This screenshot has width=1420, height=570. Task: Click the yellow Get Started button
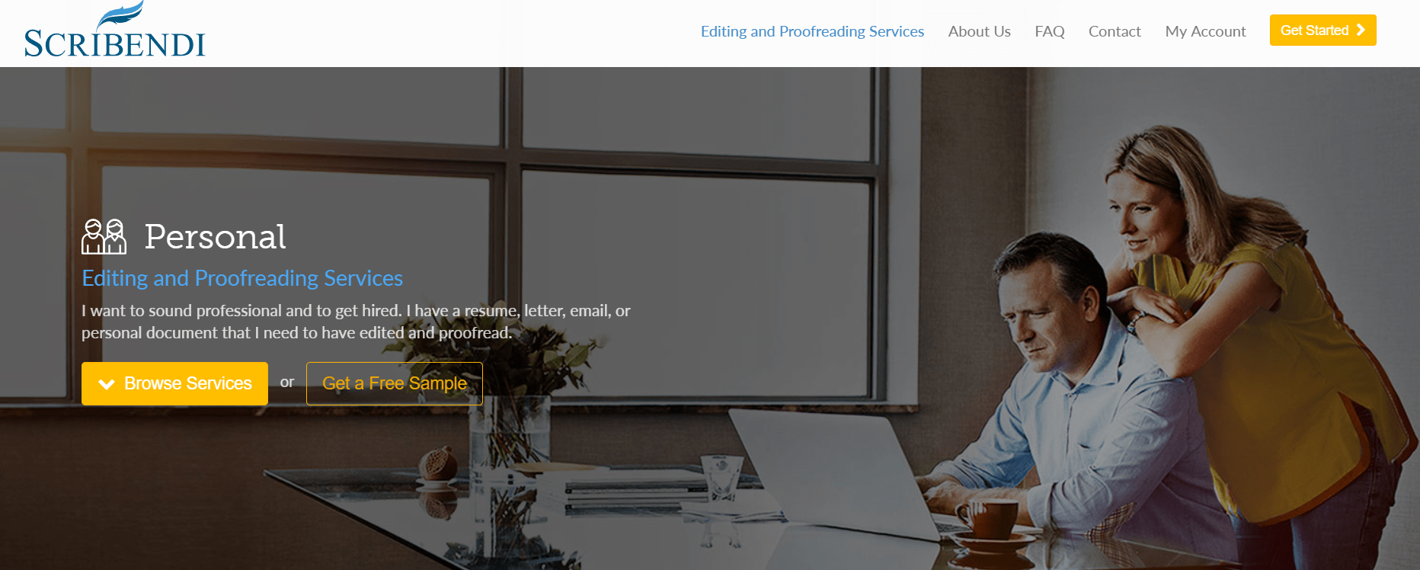pyautogui.click(x=1322, y=30)
